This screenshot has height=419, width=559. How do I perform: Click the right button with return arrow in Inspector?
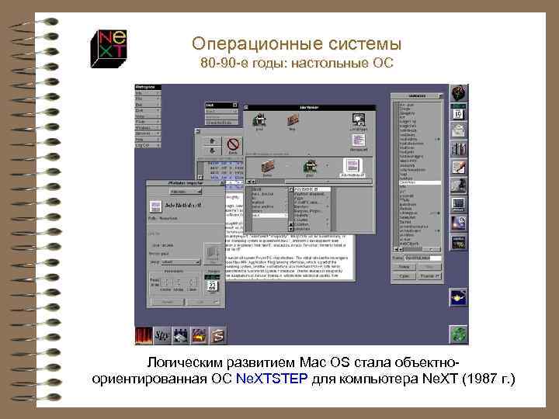[204, 302]
